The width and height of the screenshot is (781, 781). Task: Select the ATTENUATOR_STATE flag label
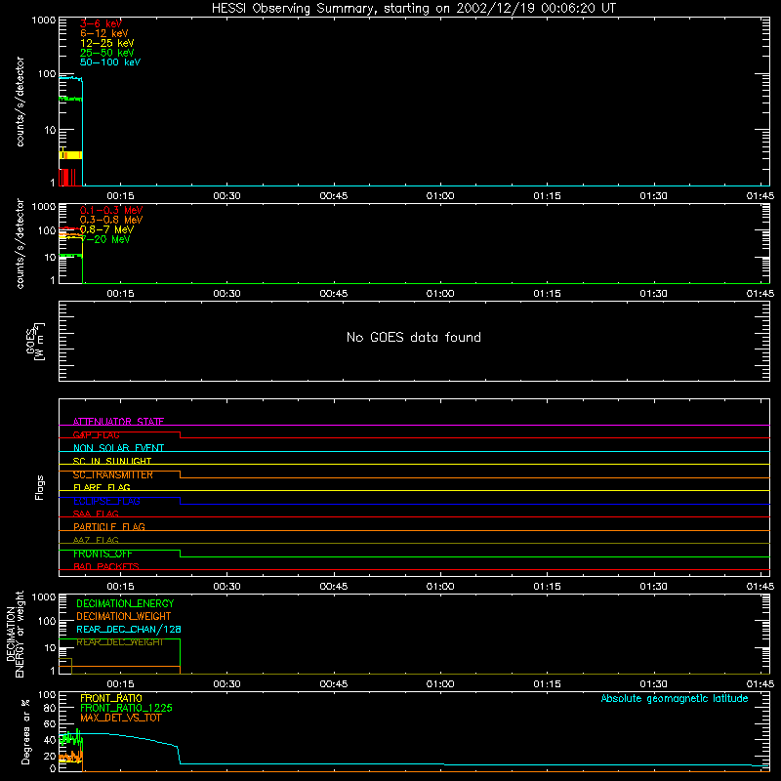(x=118, y=422)
